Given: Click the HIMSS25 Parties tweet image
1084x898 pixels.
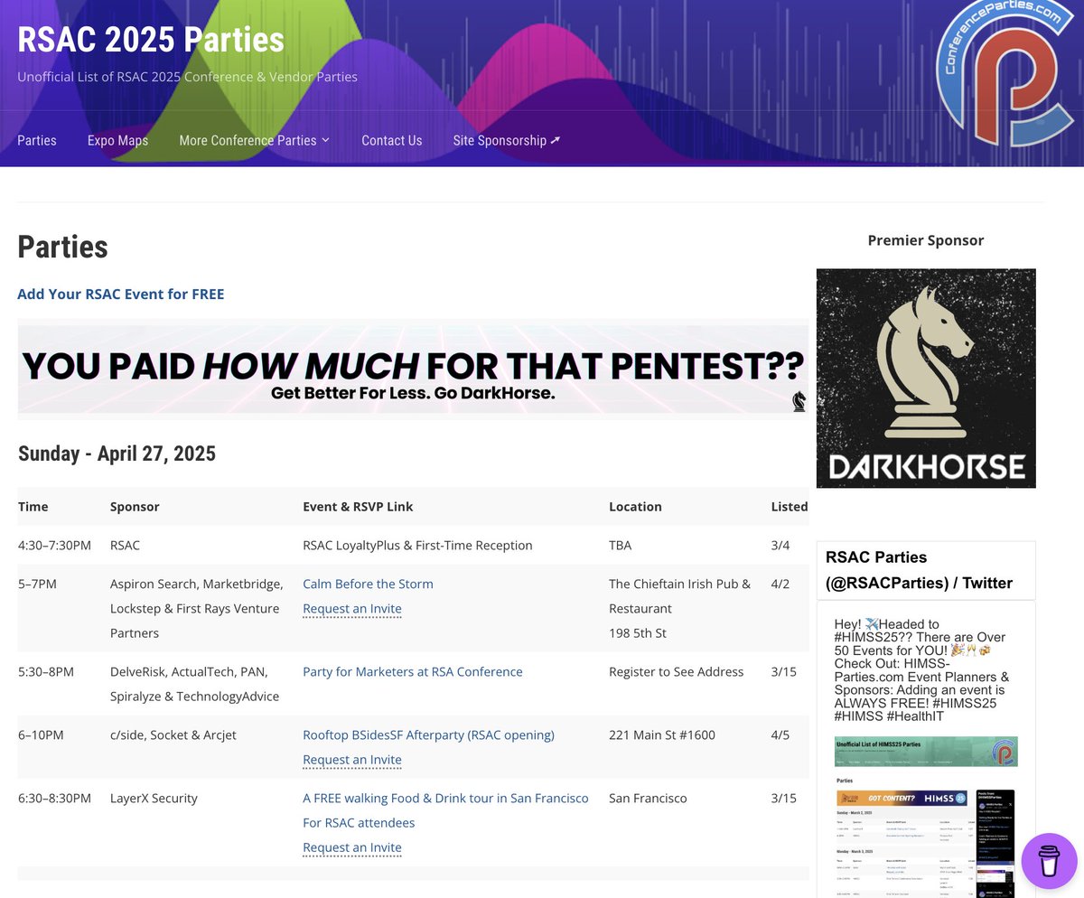Looking at the screenshot, I should click(x=926, y=817).
